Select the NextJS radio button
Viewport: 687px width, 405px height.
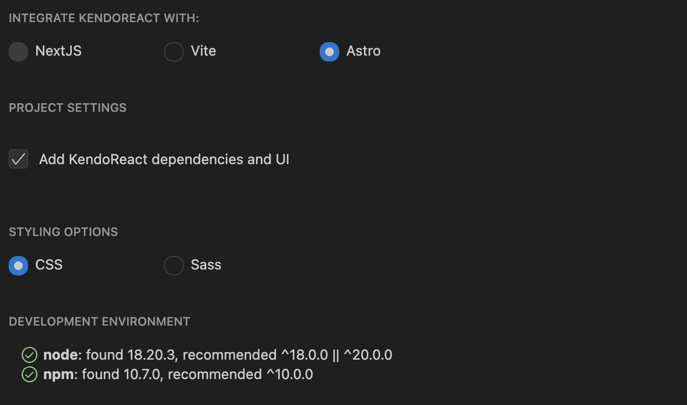18,52
